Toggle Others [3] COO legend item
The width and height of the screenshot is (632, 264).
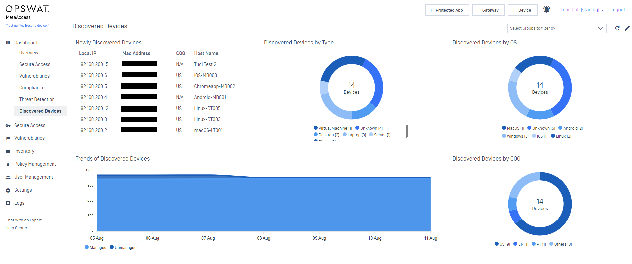561,244
